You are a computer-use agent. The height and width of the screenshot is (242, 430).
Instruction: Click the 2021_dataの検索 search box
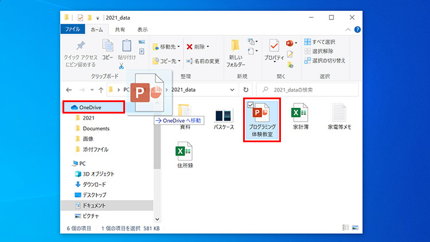pyautogui.click(x=310, y=90)
